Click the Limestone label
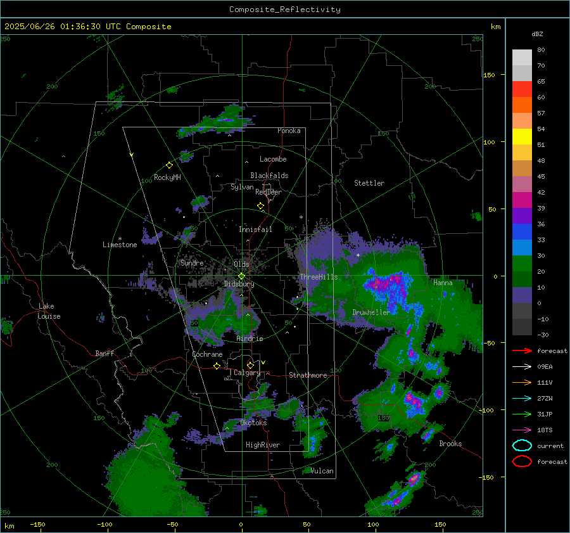Viewport: 570px width, 533px height. [120, 245]
